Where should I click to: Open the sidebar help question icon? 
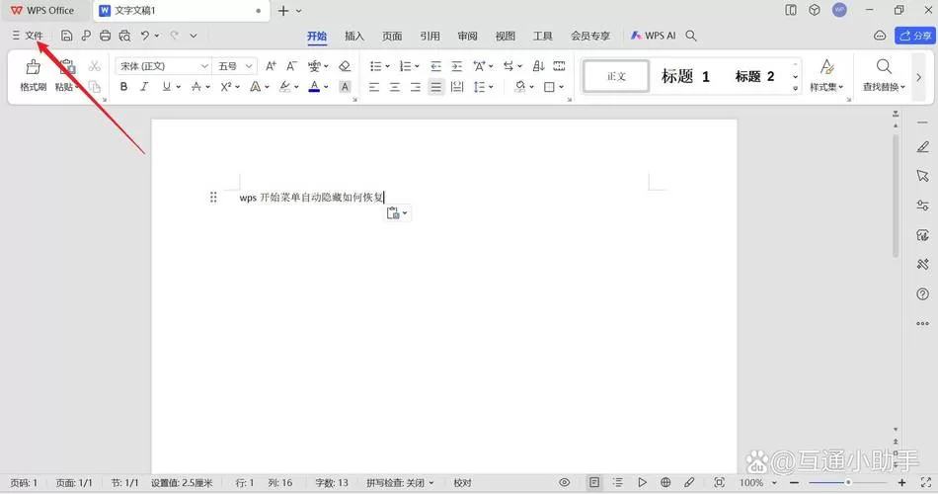point(923,294)
